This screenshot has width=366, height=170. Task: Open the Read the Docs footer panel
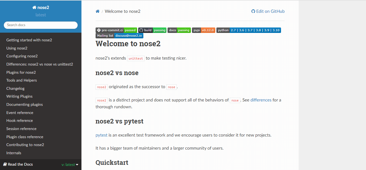(x=18, y=164)
